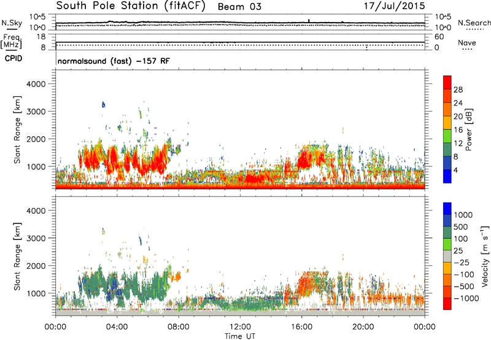Pick the yellow -100 to -25 Velocity colorbar segment

click(447, 268)
